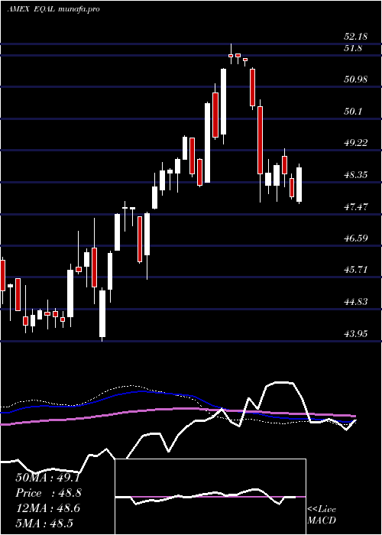The height and width of the screenshot is (535, 382).
Task: Click the 45.71 price level label
Action: pyautogui.click(x=356, y=270)
